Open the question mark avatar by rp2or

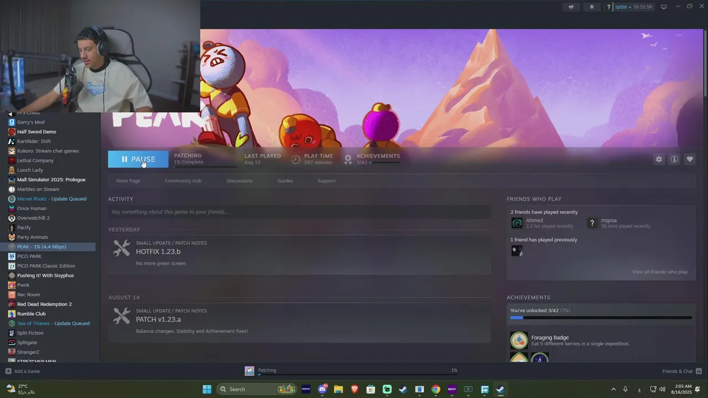coord(609,7)
